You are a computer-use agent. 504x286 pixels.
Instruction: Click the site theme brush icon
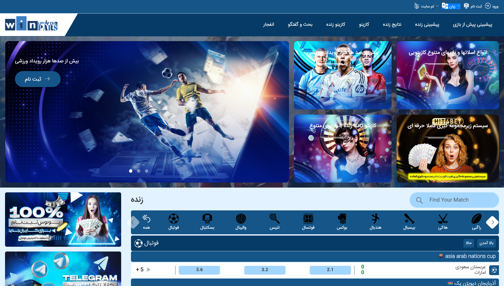point(417,6)
